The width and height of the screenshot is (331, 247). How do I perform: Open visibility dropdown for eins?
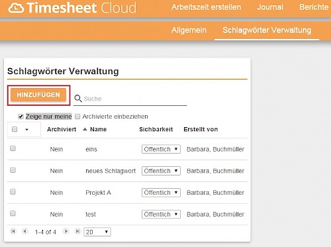pos(161,149)
